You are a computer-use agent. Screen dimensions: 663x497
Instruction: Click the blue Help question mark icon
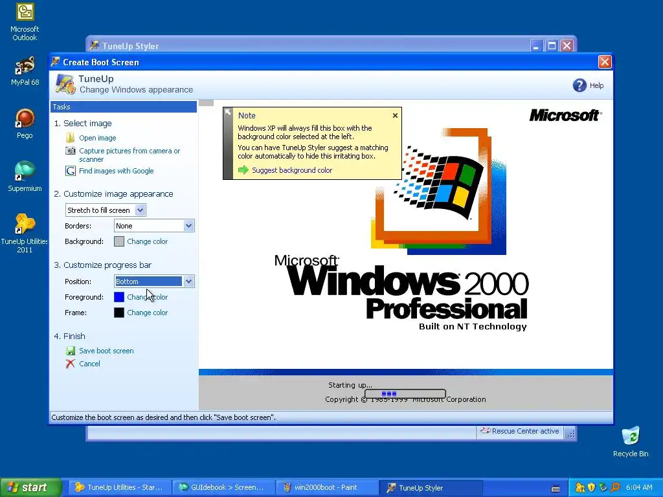579,85
